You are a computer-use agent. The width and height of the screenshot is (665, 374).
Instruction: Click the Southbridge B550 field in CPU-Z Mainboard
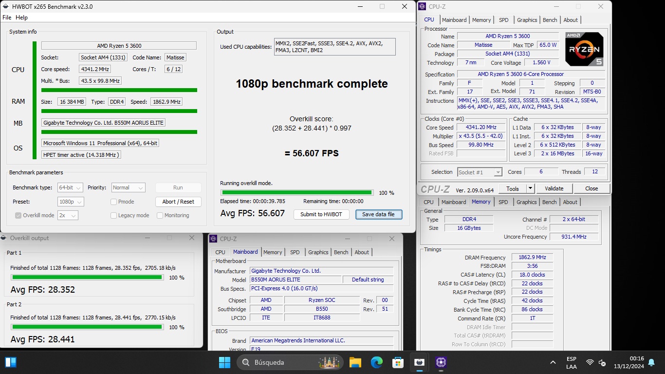tap(322, 309)
